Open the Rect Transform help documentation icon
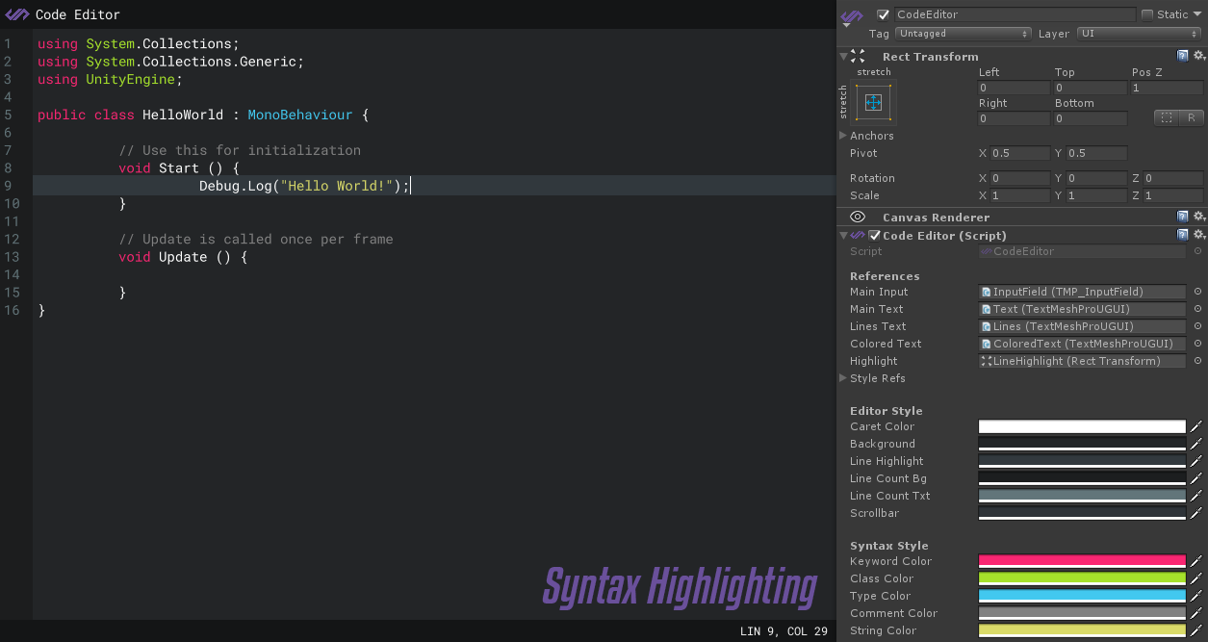The height and width of the screenshot is (642, 1208). coord(1183,57)
